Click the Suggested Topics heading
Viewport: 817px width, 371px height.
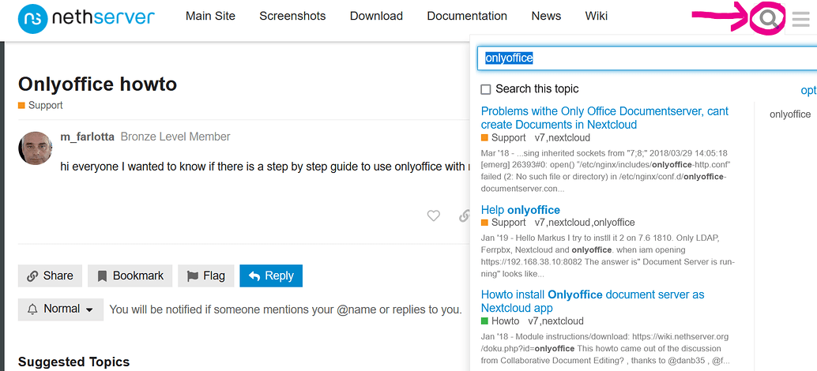click(74, 362)
